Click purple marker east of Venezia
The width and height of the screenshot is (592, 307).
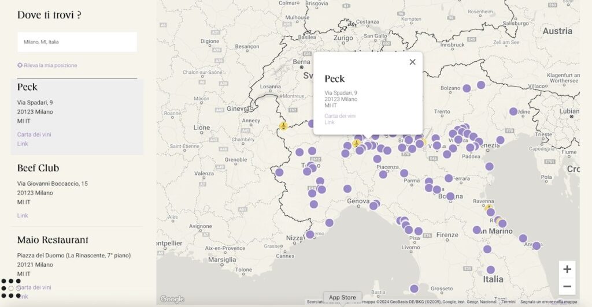[500, 140]
